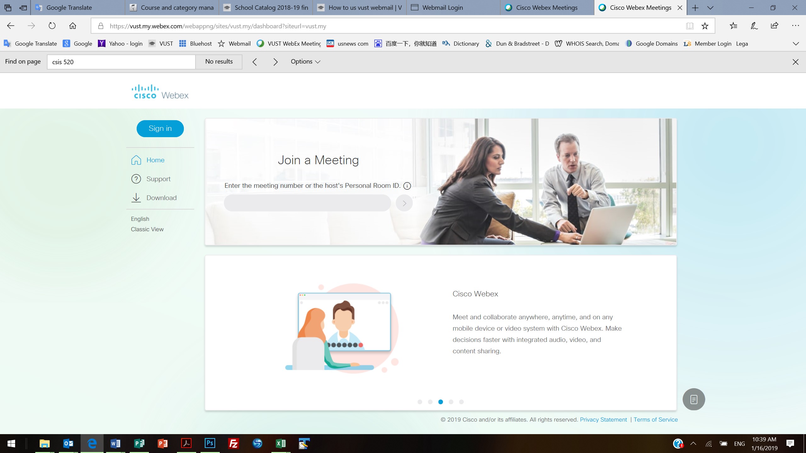Show tab previews dropdown arrow

(710, 8)
